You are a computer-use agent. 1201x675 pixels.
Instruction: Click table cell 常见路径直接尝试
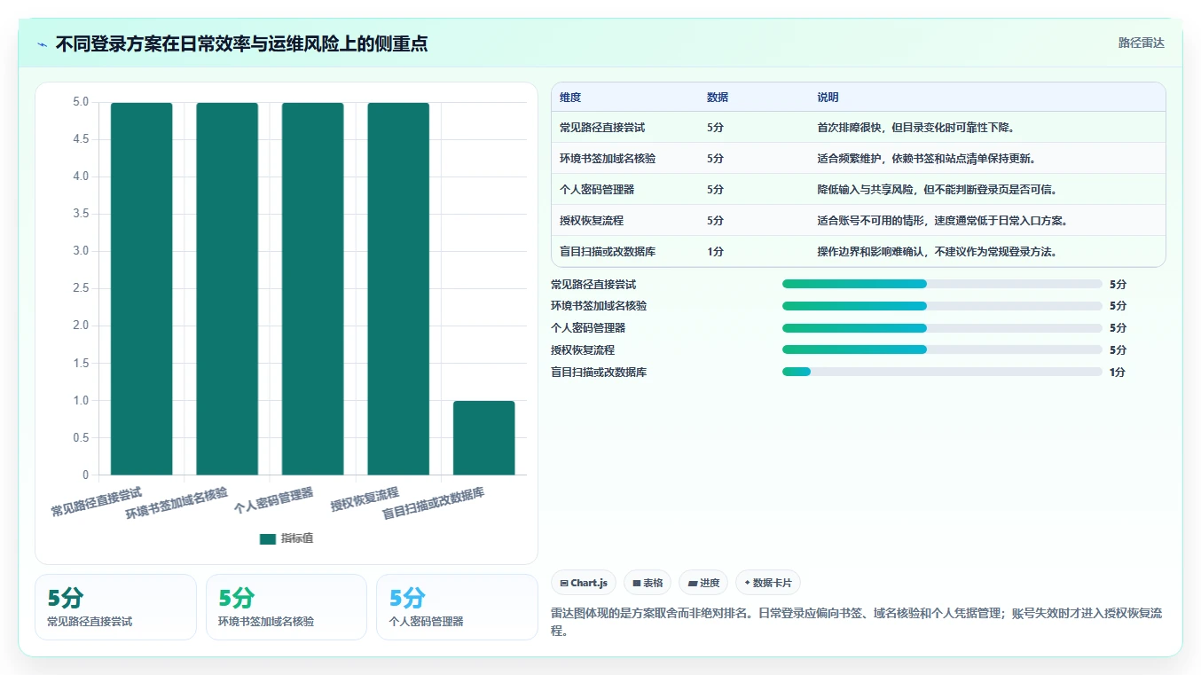(602, 128)
